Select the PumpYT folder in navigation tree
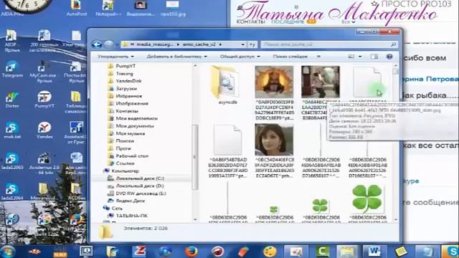Viewport: 459px width, 258px height. point(126,66)
